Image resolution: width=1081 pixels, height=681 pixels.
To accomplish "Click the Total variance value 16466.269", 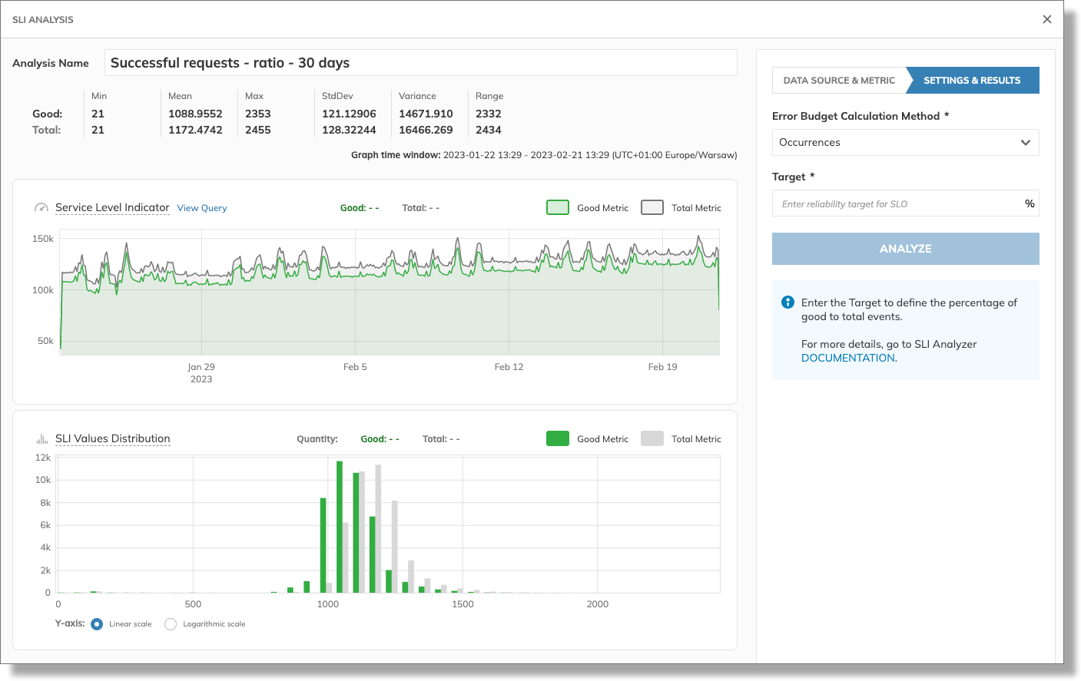I will [x=426, y=130].
